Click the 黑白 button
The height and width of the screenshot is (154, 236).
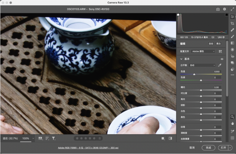coord(219,44)
